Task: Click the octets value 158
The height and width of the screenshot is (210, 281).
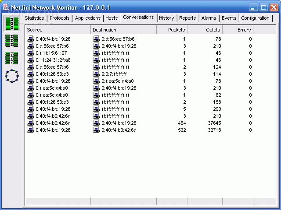Action: point(217,102)
